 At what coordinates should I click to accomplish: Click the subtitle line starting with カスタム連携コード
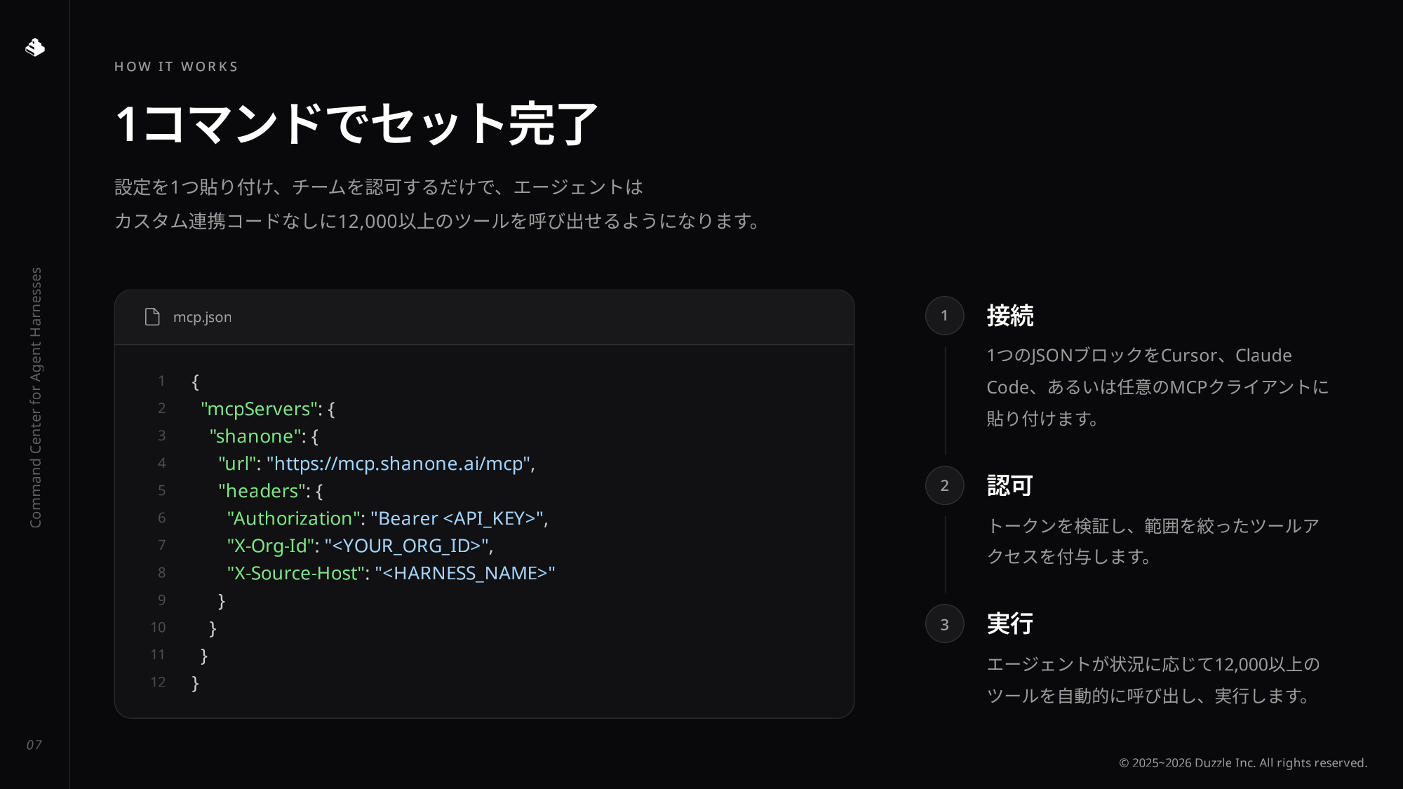(x=438, y=221)
